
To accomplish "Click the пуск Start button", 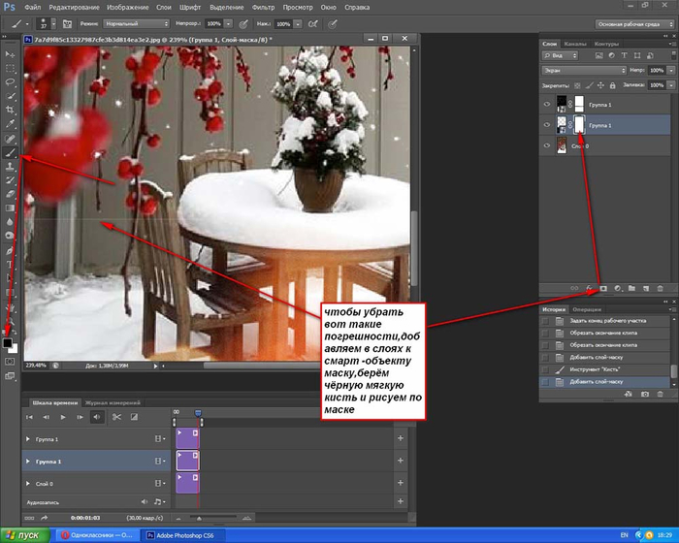I will [x=24, y=535].
